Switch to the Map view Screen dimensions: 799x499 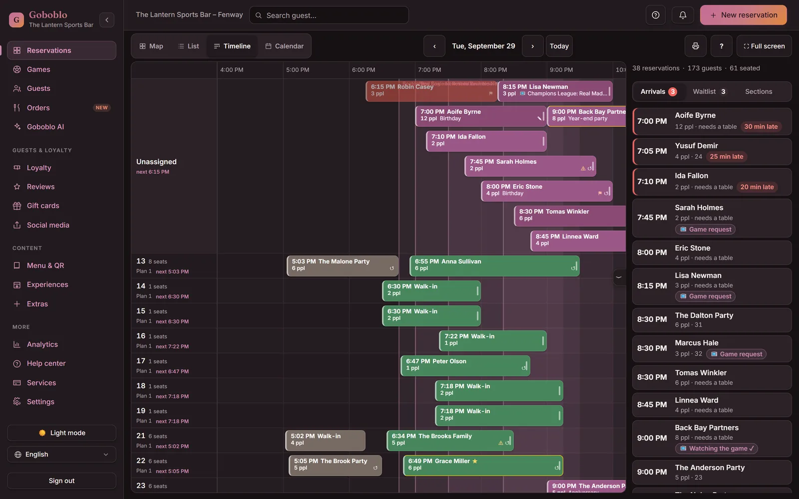[x=151, y=46]
